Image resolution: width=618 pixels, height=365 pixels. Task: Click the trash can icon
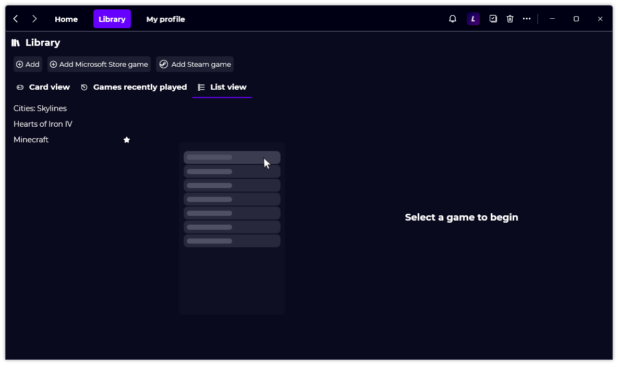(x=510, y=19)
